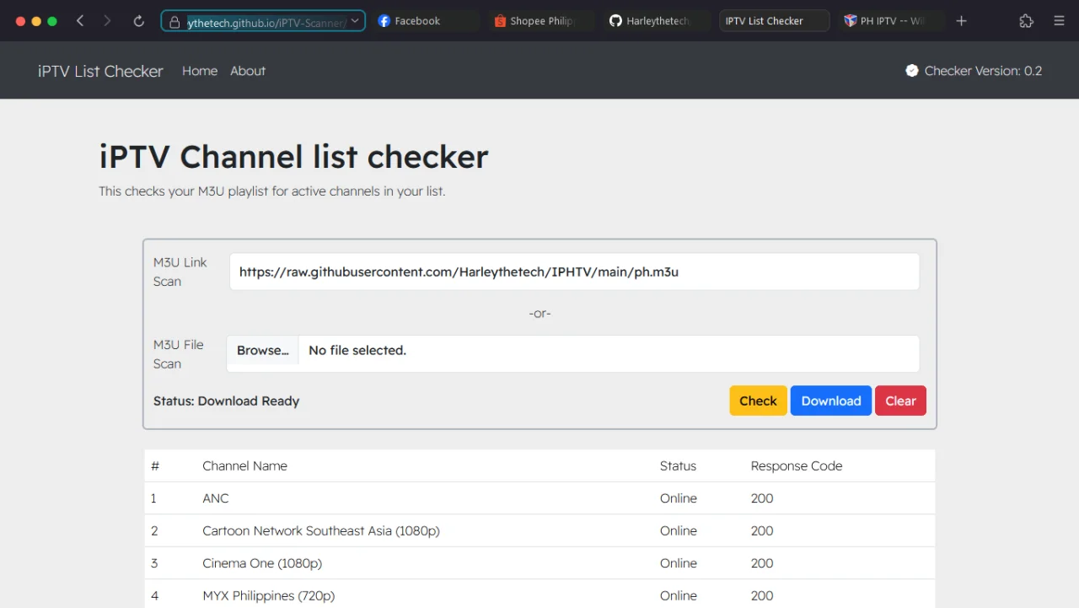This screenshot has width=1079, height=608.
Task: Select the Cinema One (1080p) row
Action: (x=539, y=562)
